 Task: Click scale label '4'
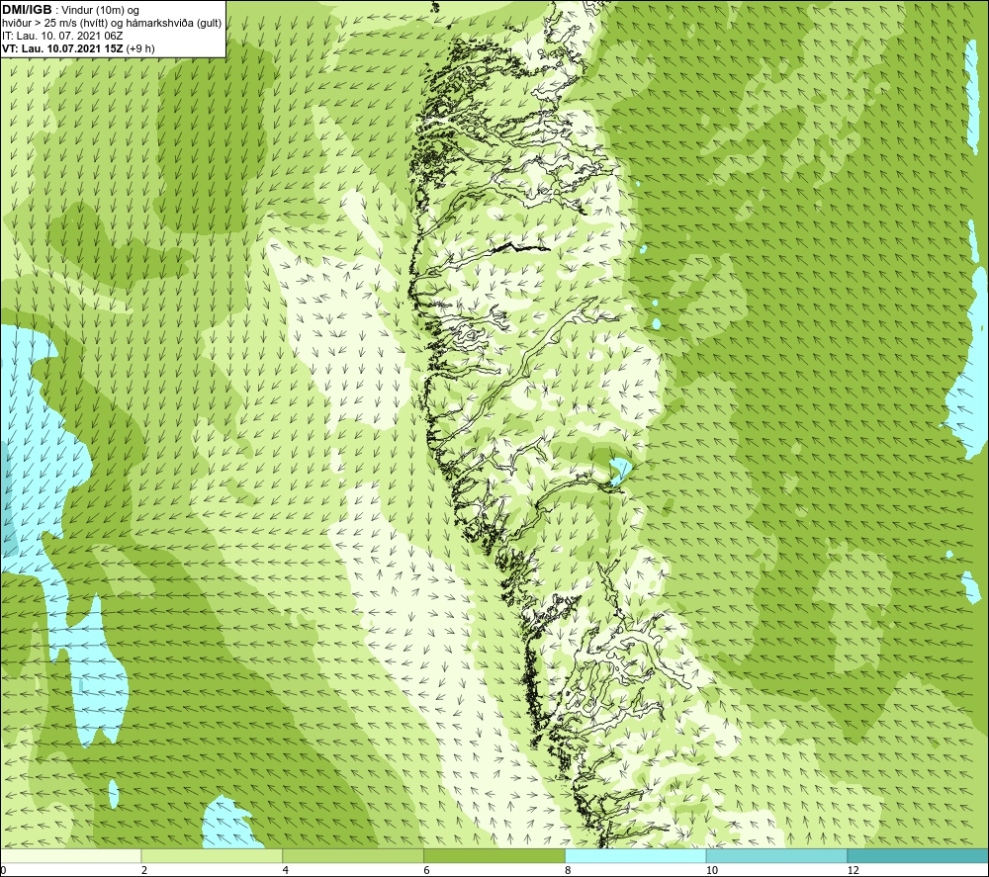pyautogui.click(x=286, y=870)
